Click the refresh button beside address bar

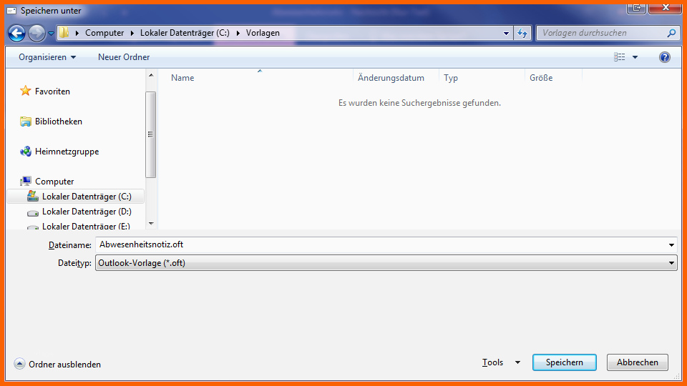522,33
